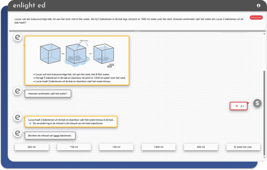
Task: Click the enlight ed logo
Action: click(x=29, y=6)
